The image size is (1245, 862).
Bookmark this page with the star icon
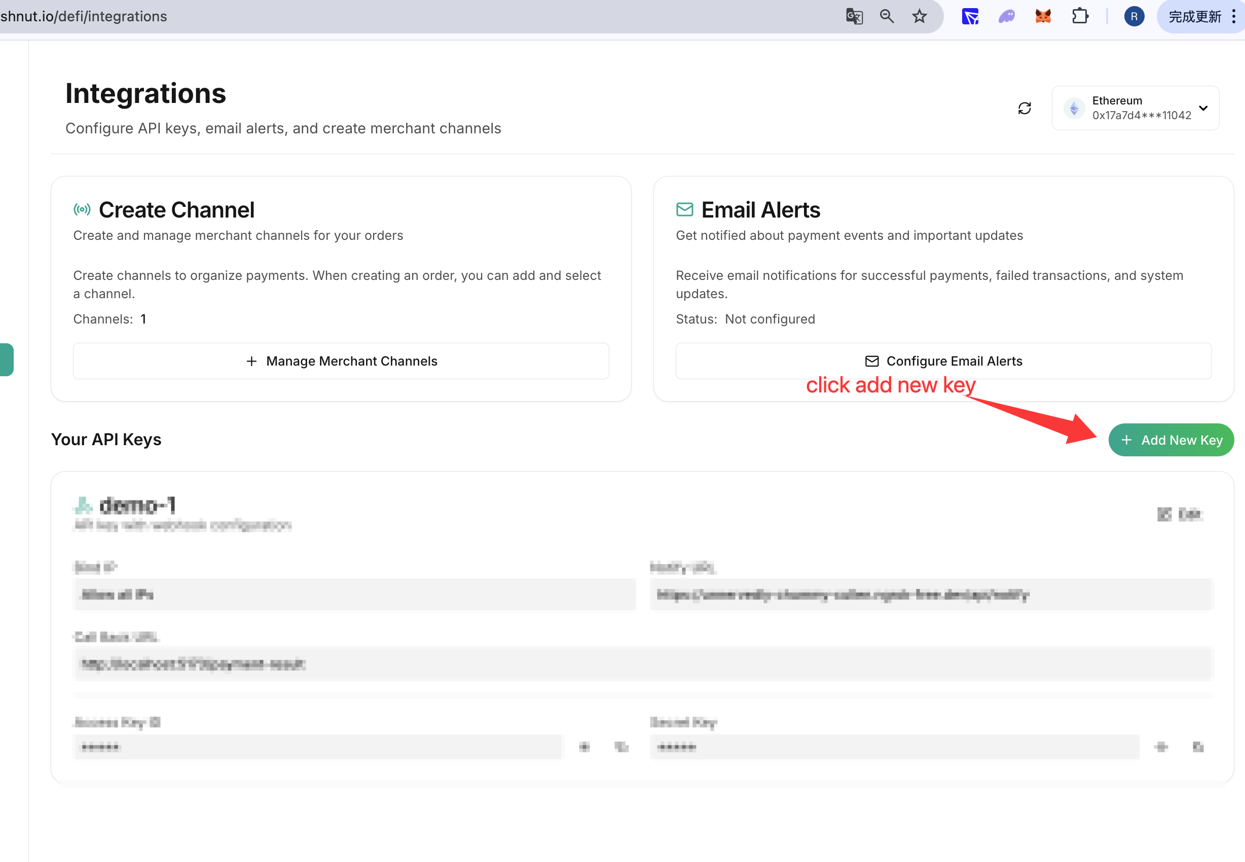(920, 17)
